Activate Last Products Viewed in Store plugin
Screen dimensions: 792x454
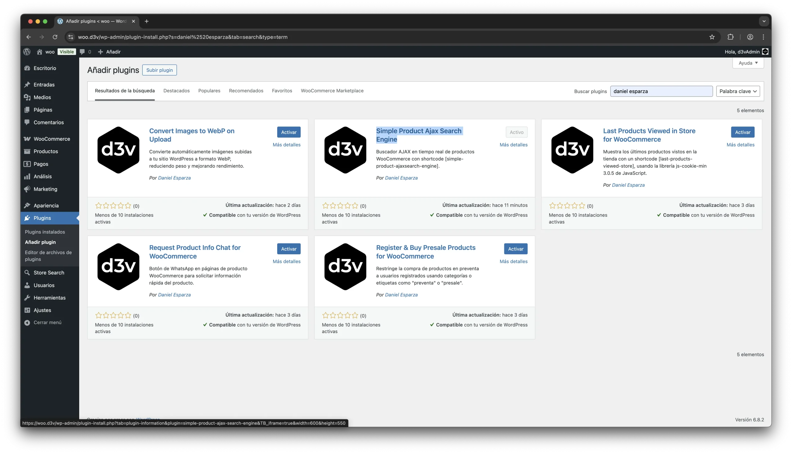(742, 132)
